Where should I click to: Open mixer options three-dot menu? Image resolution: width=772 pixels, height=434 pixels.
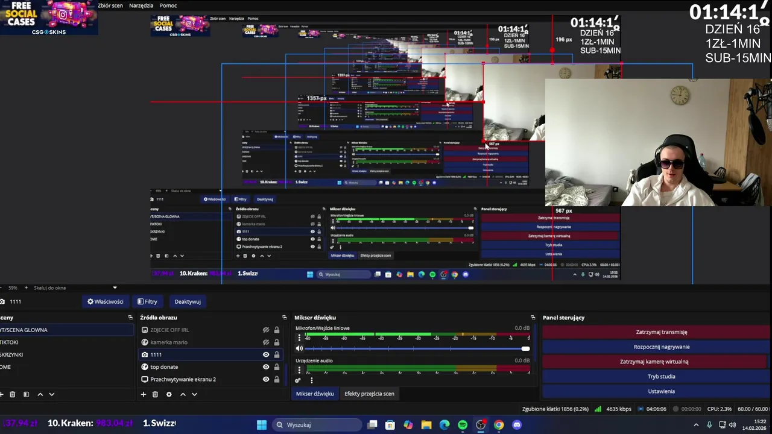311,380
